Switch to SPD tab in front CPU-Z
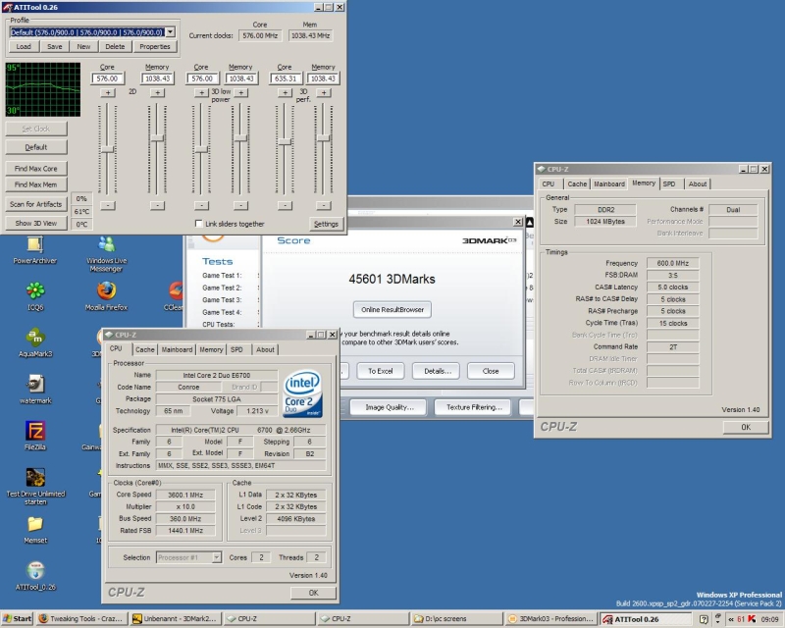Image resolution: width=785 pixels, height=628 pixels. point(236,349)
